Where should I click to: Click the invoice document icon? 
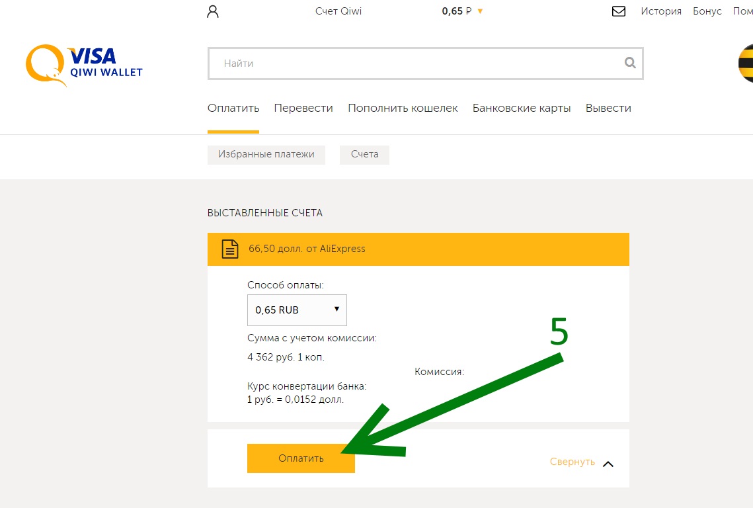[x=229, y=249]
